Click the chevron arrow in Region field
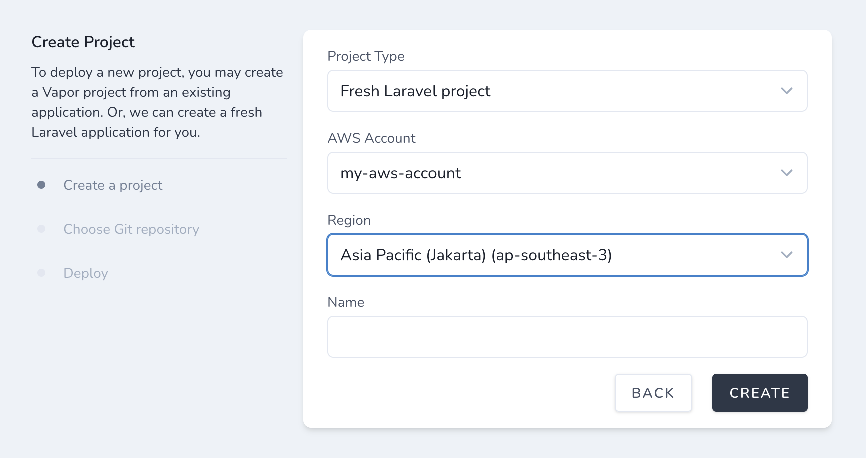Screen dimensions: 866x458 point(786,255)
